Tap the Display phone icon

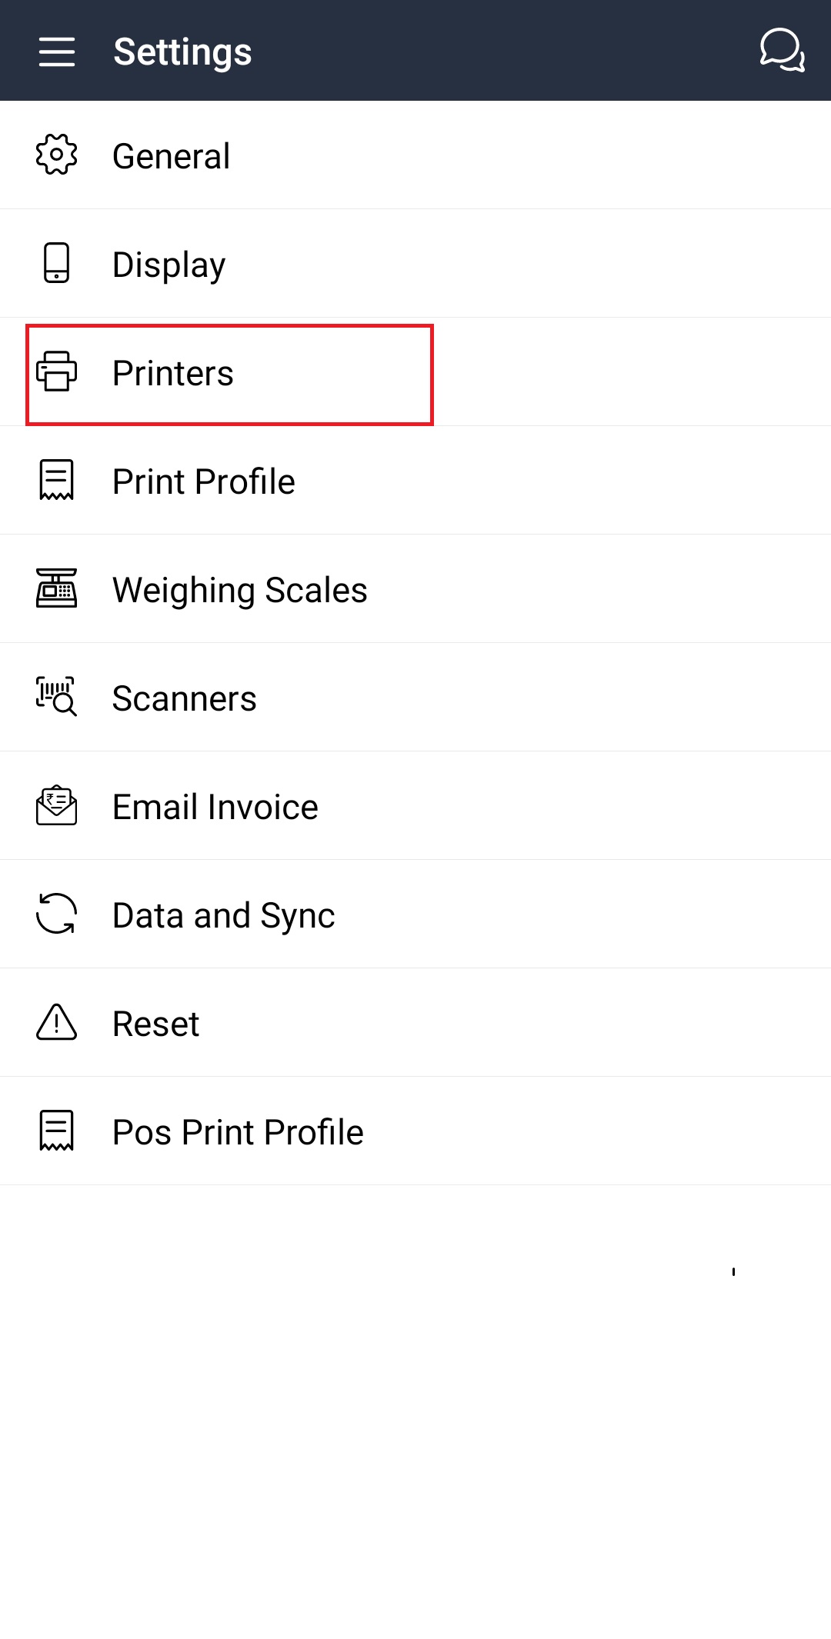coord(57,263)
